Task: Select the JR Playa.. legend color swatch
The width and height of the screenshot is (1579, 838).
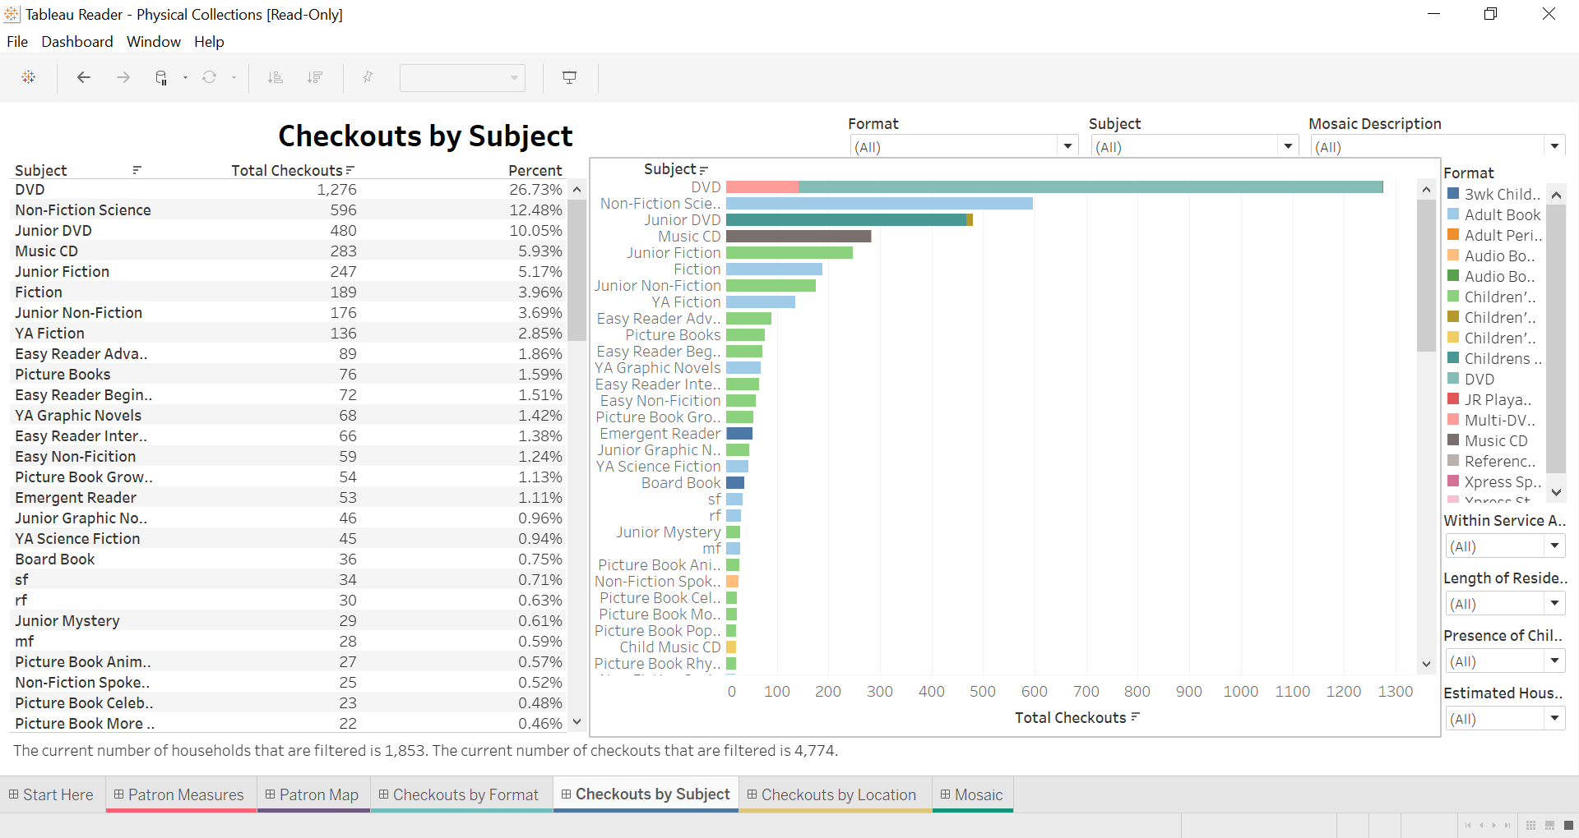Action: 1453,399
